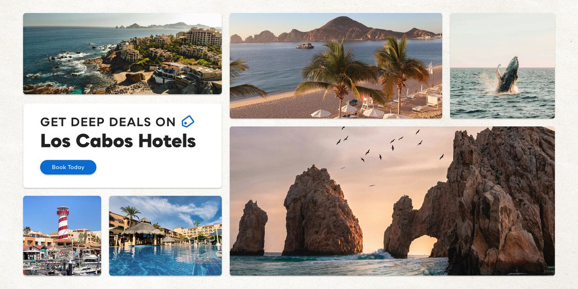
Task: Select the Los Cabos Hotels headline
Action: [118, 141]
